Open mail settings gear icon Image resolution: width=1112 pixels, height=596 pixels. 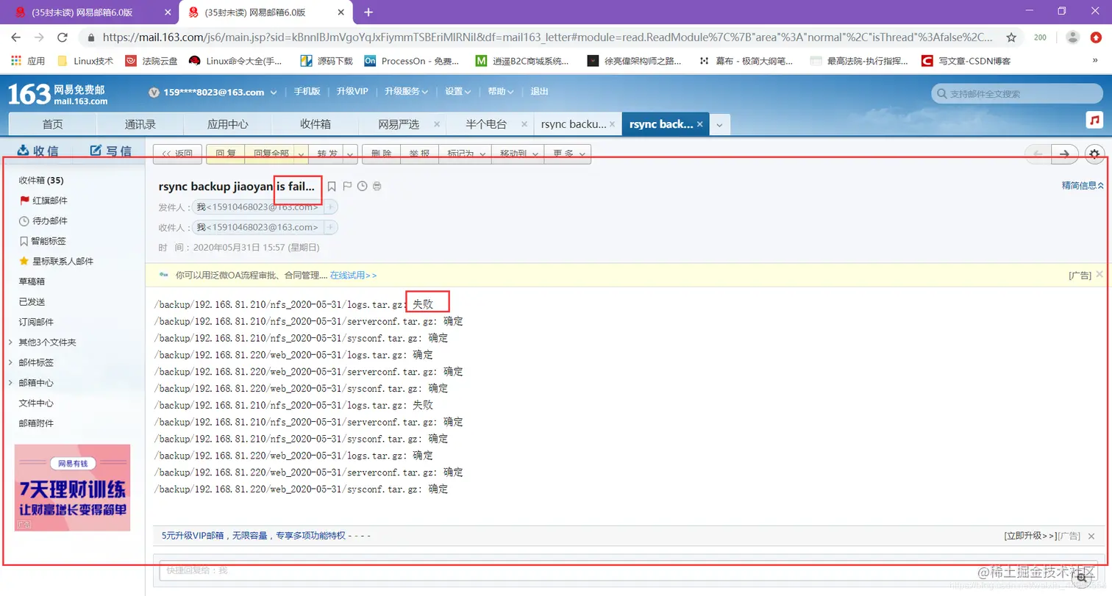click(1094, 154)
